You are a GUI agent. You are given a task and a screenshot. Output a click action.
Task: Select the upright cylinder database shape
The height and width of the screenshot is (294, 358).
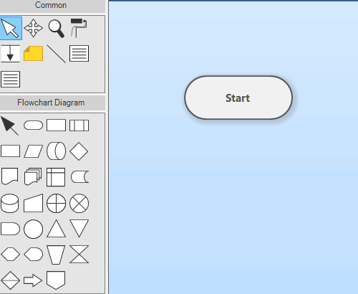coord(10,203)
